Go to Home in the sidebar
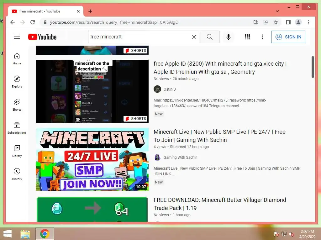This screenshot has height=240, width=321. point(17,59)
